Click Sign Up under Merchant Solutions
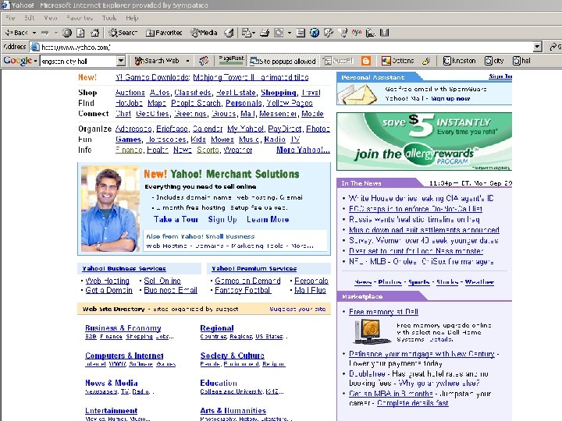This screenshot has height=421, width=562. (222, 219)
